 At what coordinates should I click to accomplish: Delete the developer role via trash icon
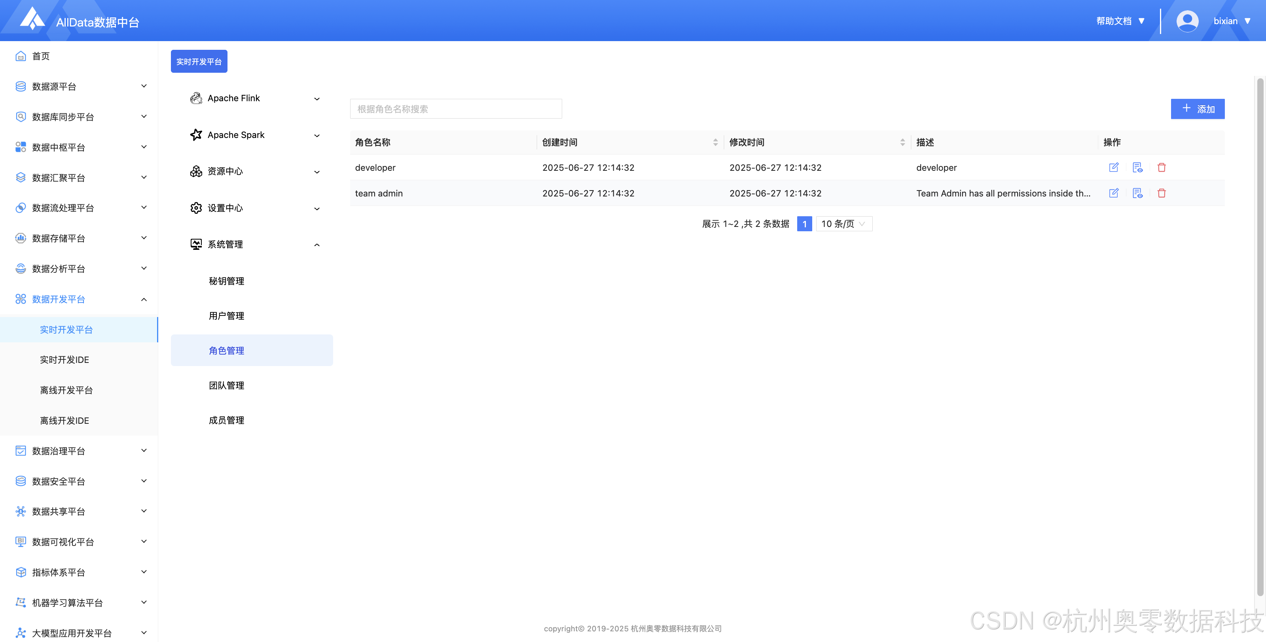click(1161, 168)
